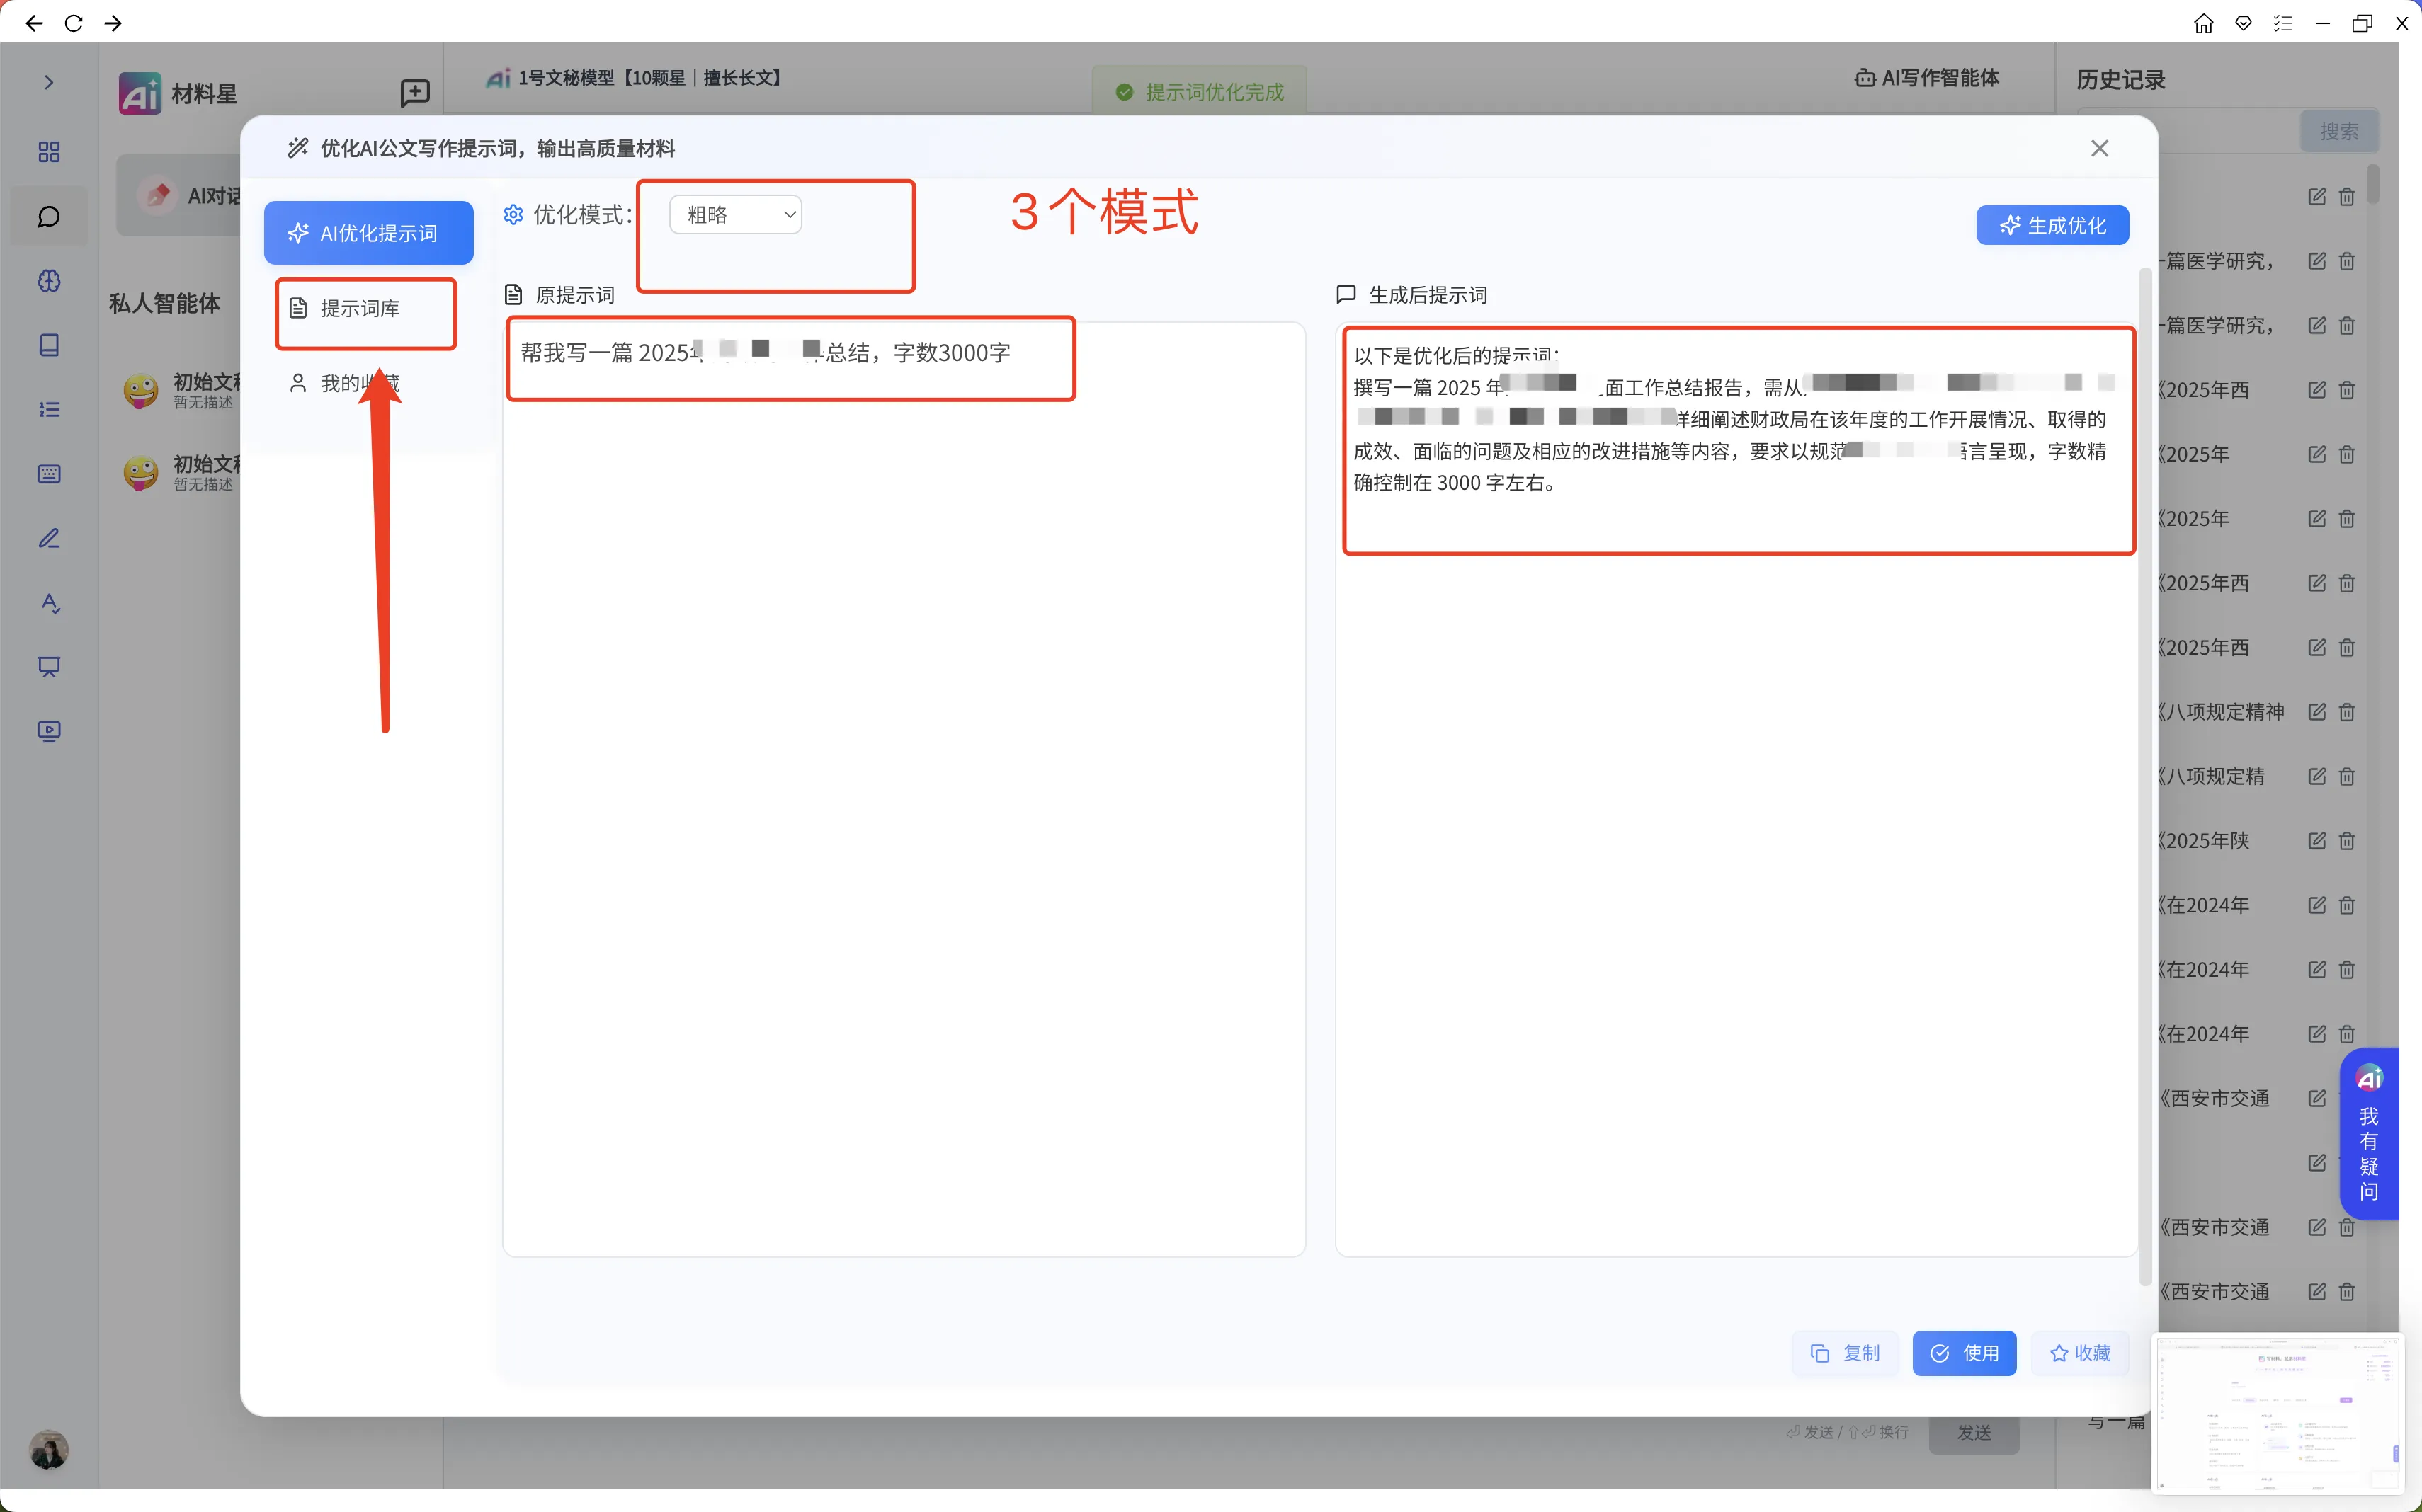Open the AI写作智能体 menu
This screenshot has width=2422, height=1512.
tap(1927, 78)
